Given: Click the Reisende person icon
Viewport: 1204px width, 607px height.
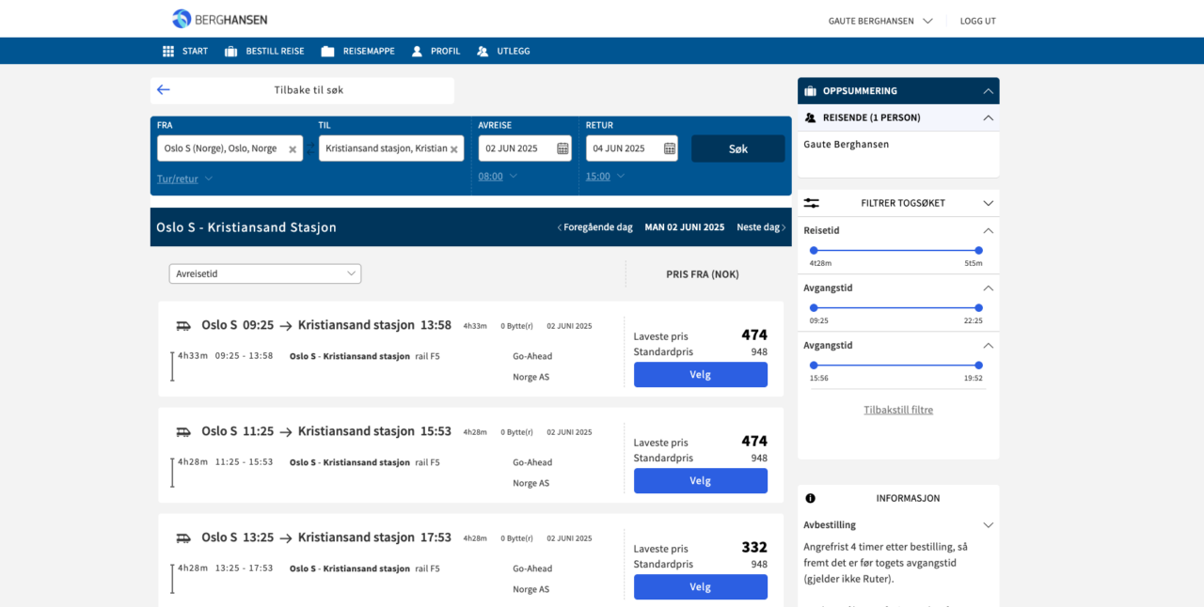Looking at the screenshot, I should (x=810, y=117).
